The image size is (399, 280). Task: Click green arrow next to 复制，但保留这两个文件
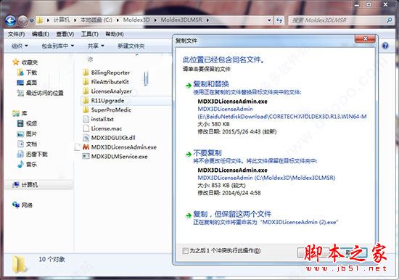click(189, 215)
